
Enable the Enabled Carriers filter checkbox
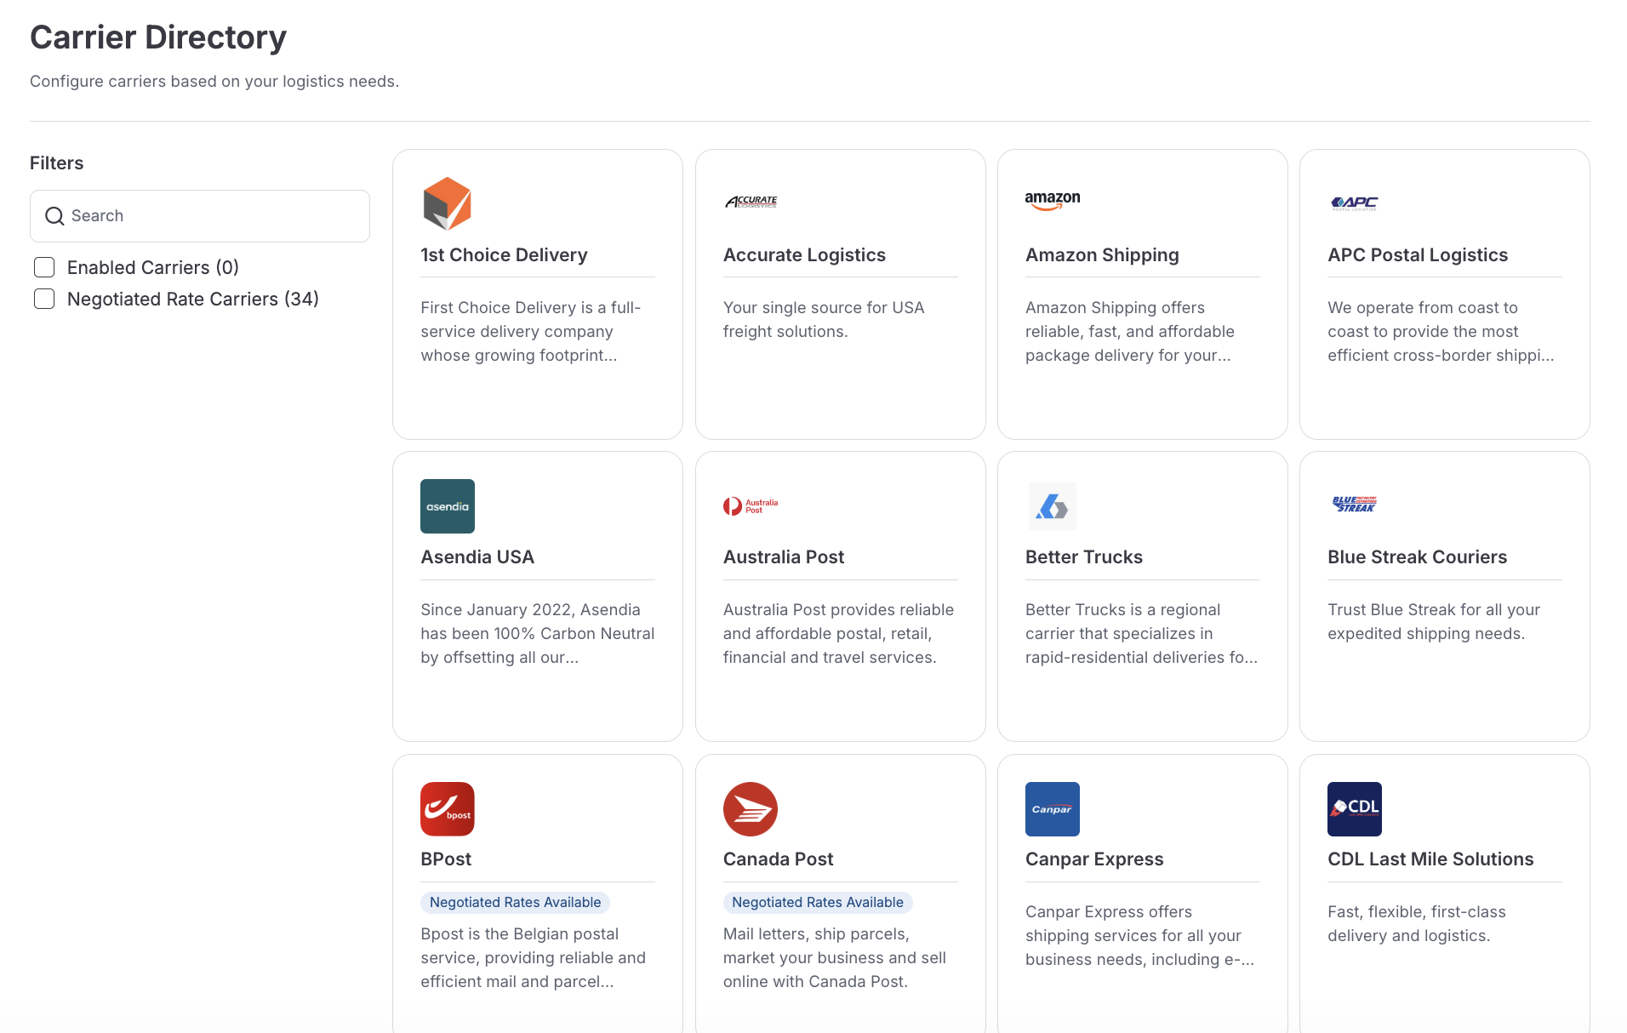(x=44, y=267)
